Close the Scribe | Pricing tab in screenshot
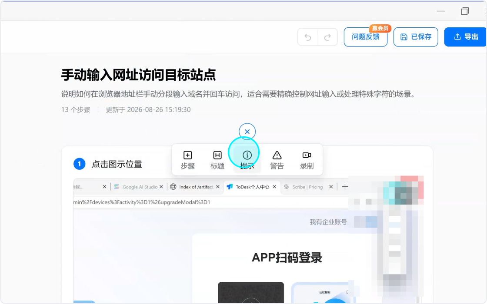This screenshot has width=487, height=304. pyautogui.click(x=331, y=187)
